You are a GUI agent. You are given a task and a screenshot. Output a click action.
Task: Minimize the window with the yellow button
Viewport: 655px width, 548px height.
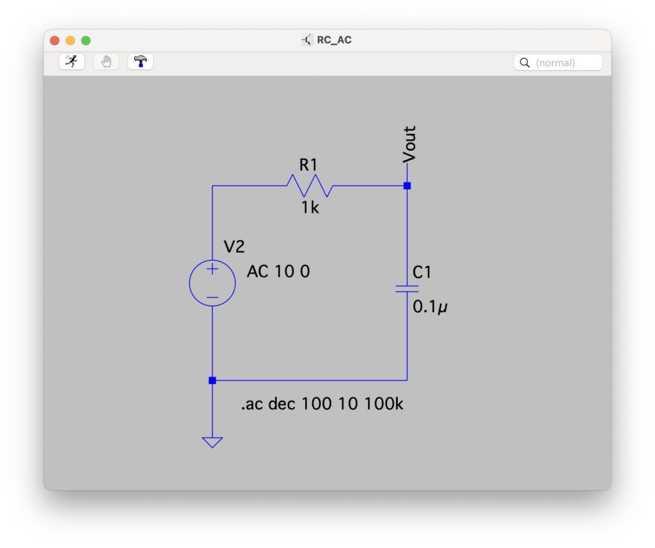70,40
